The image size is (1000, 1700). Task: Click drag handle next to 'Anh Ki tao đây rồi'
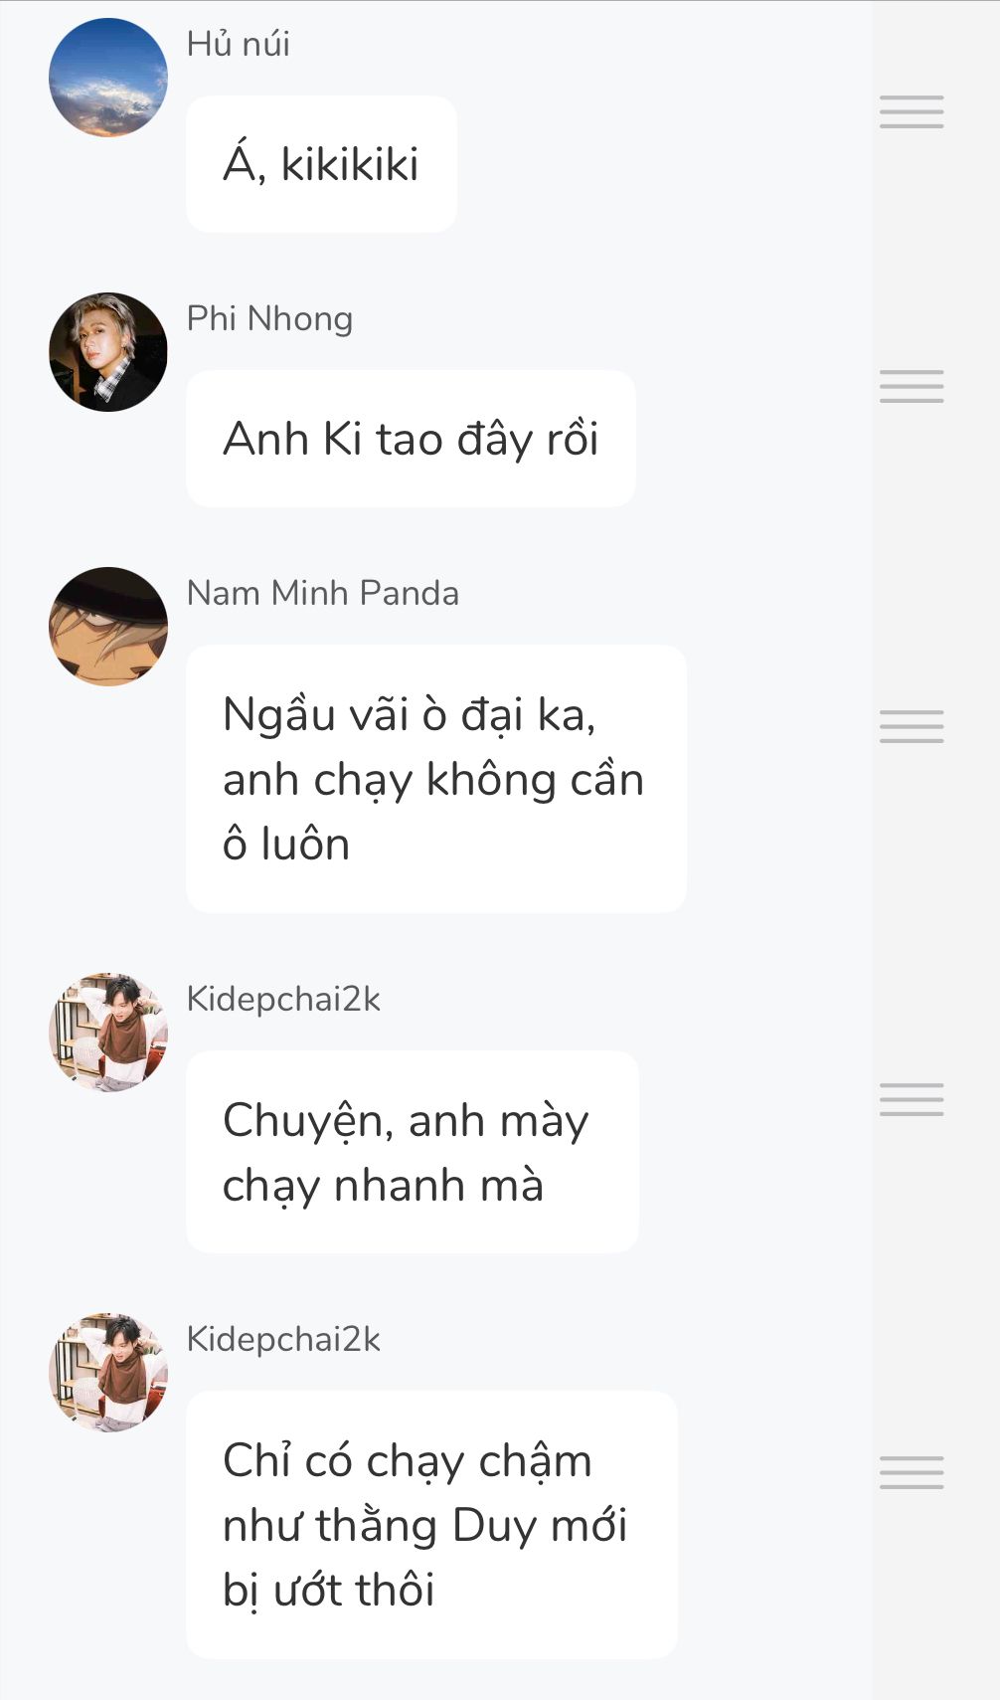point(912,386)
